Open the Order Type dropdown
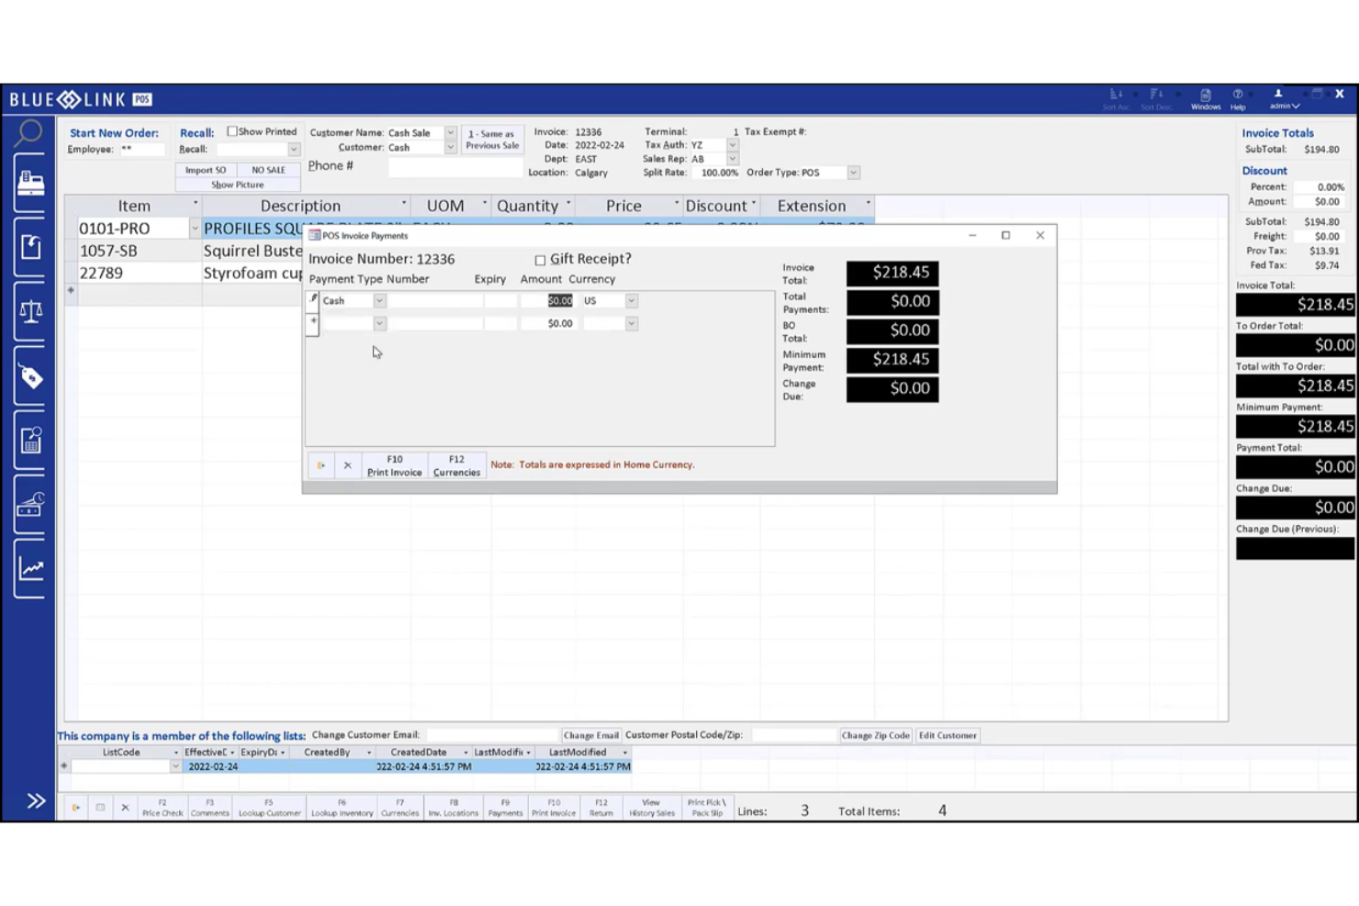Screen dimensions: 1359x906 point(853,173)
